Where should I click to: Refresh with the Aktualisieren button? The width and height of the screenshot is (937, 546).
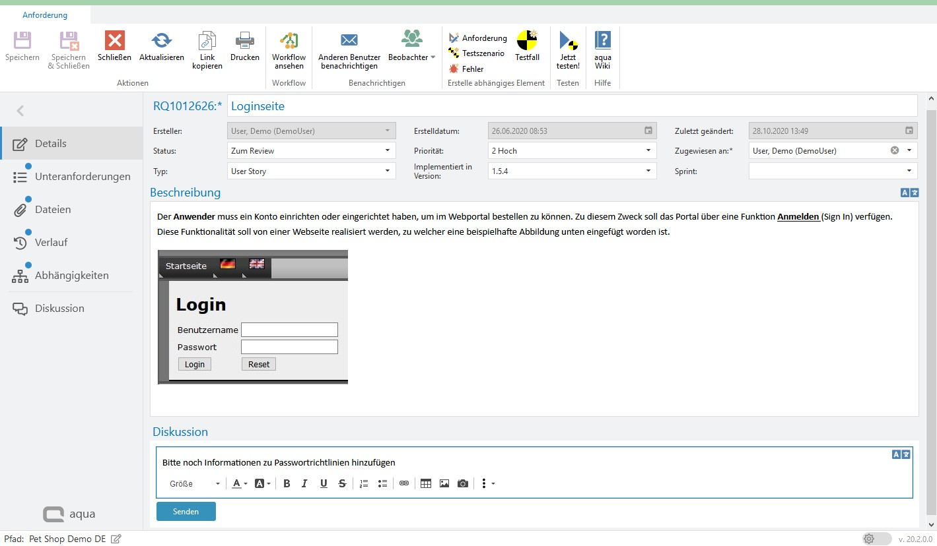point(161,41)
